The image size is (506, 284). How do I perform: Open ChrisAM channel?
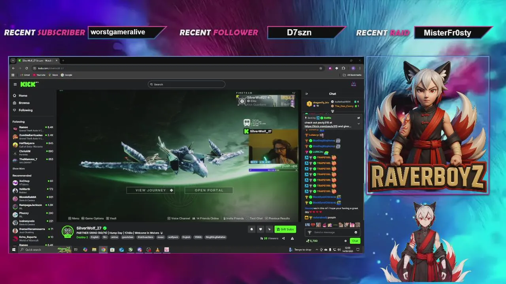coord(33,153)
